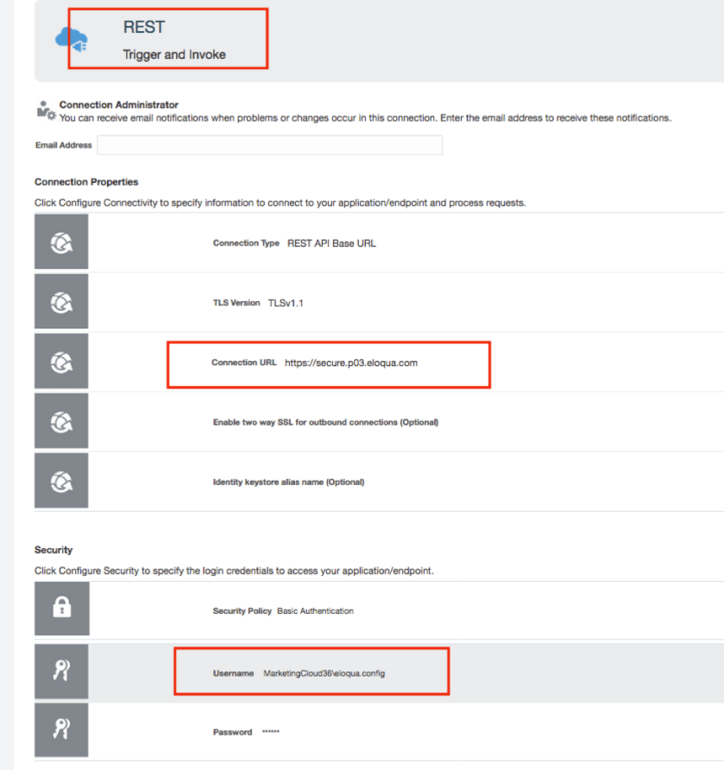Screen dimensions: 724x770
Task: Click the key icon beside Username
Action: (61, 672)
